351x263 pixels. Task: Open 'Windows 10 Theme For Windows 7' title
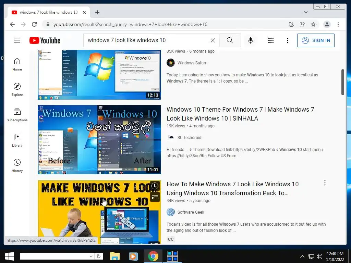point(240,114)
